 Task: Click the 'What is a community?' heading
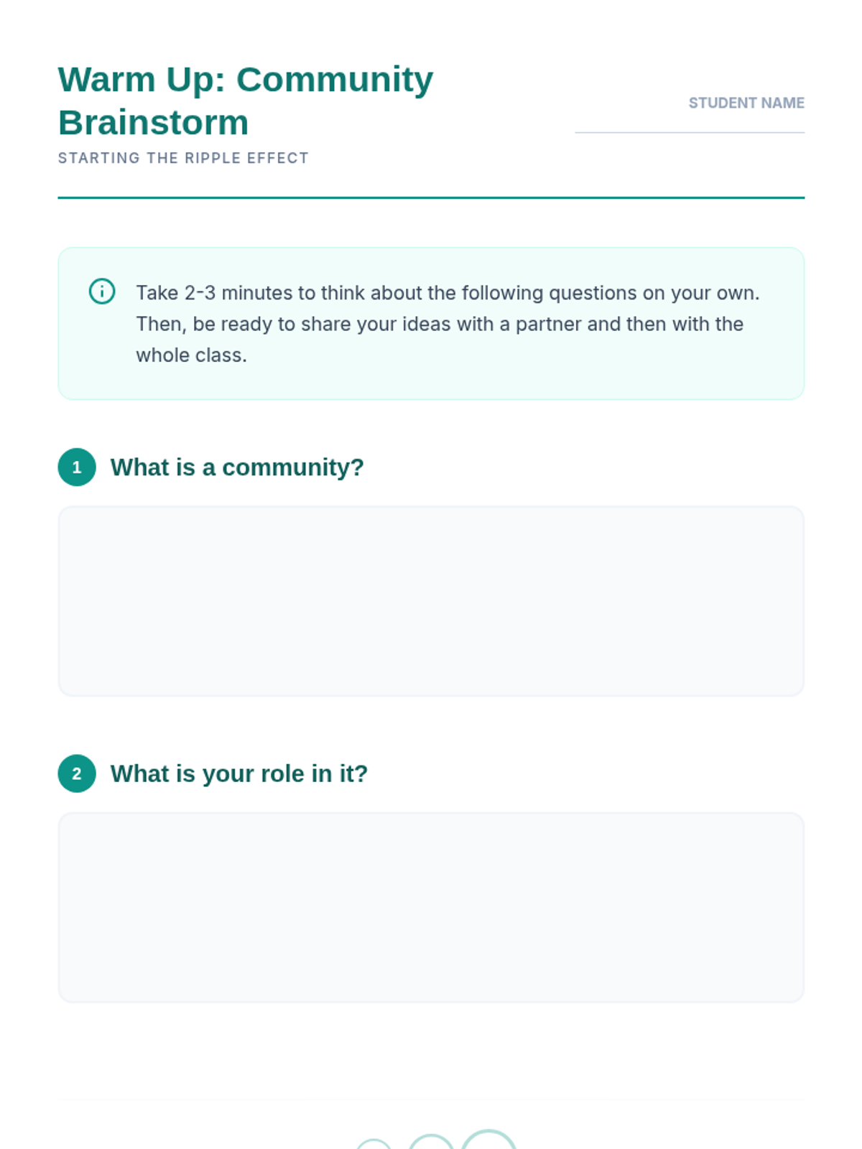pos(237,467)
